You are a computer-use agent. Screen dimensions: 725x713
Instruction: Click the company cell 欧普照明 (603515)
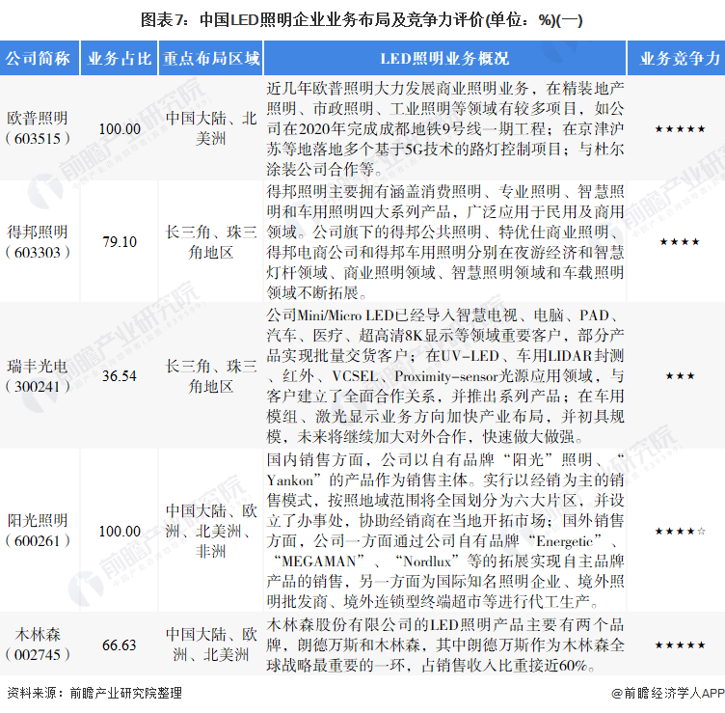[x=38, y=128]
